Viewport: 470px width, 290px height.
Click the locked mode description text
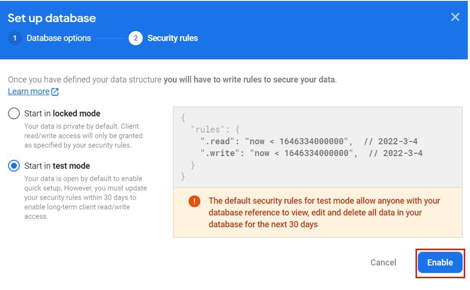83,136
